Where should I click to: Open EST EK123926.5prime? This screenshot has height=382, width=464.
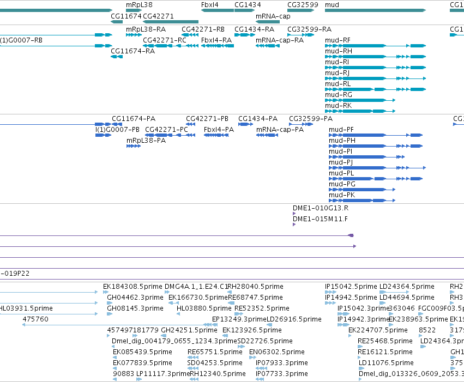(252, 331)
